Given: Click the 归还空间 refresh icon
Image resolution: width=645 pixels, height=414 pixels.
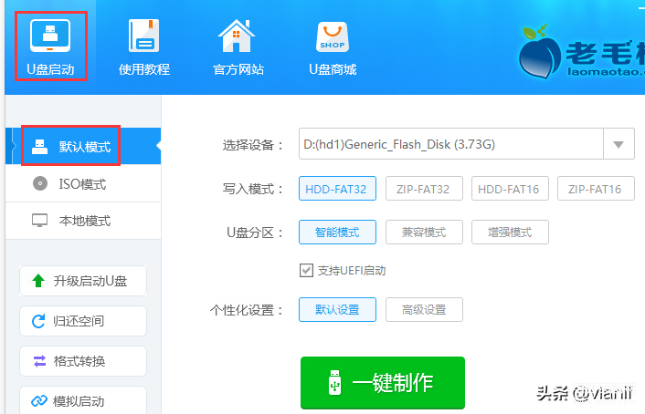Looking at the screenshot, I should pyautogui.click(x=38, y=321).
